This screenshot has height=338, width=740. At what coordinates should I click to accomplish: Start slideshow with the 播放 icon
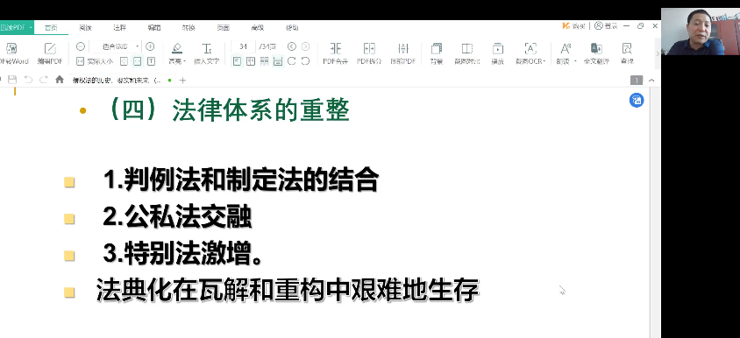497,53
